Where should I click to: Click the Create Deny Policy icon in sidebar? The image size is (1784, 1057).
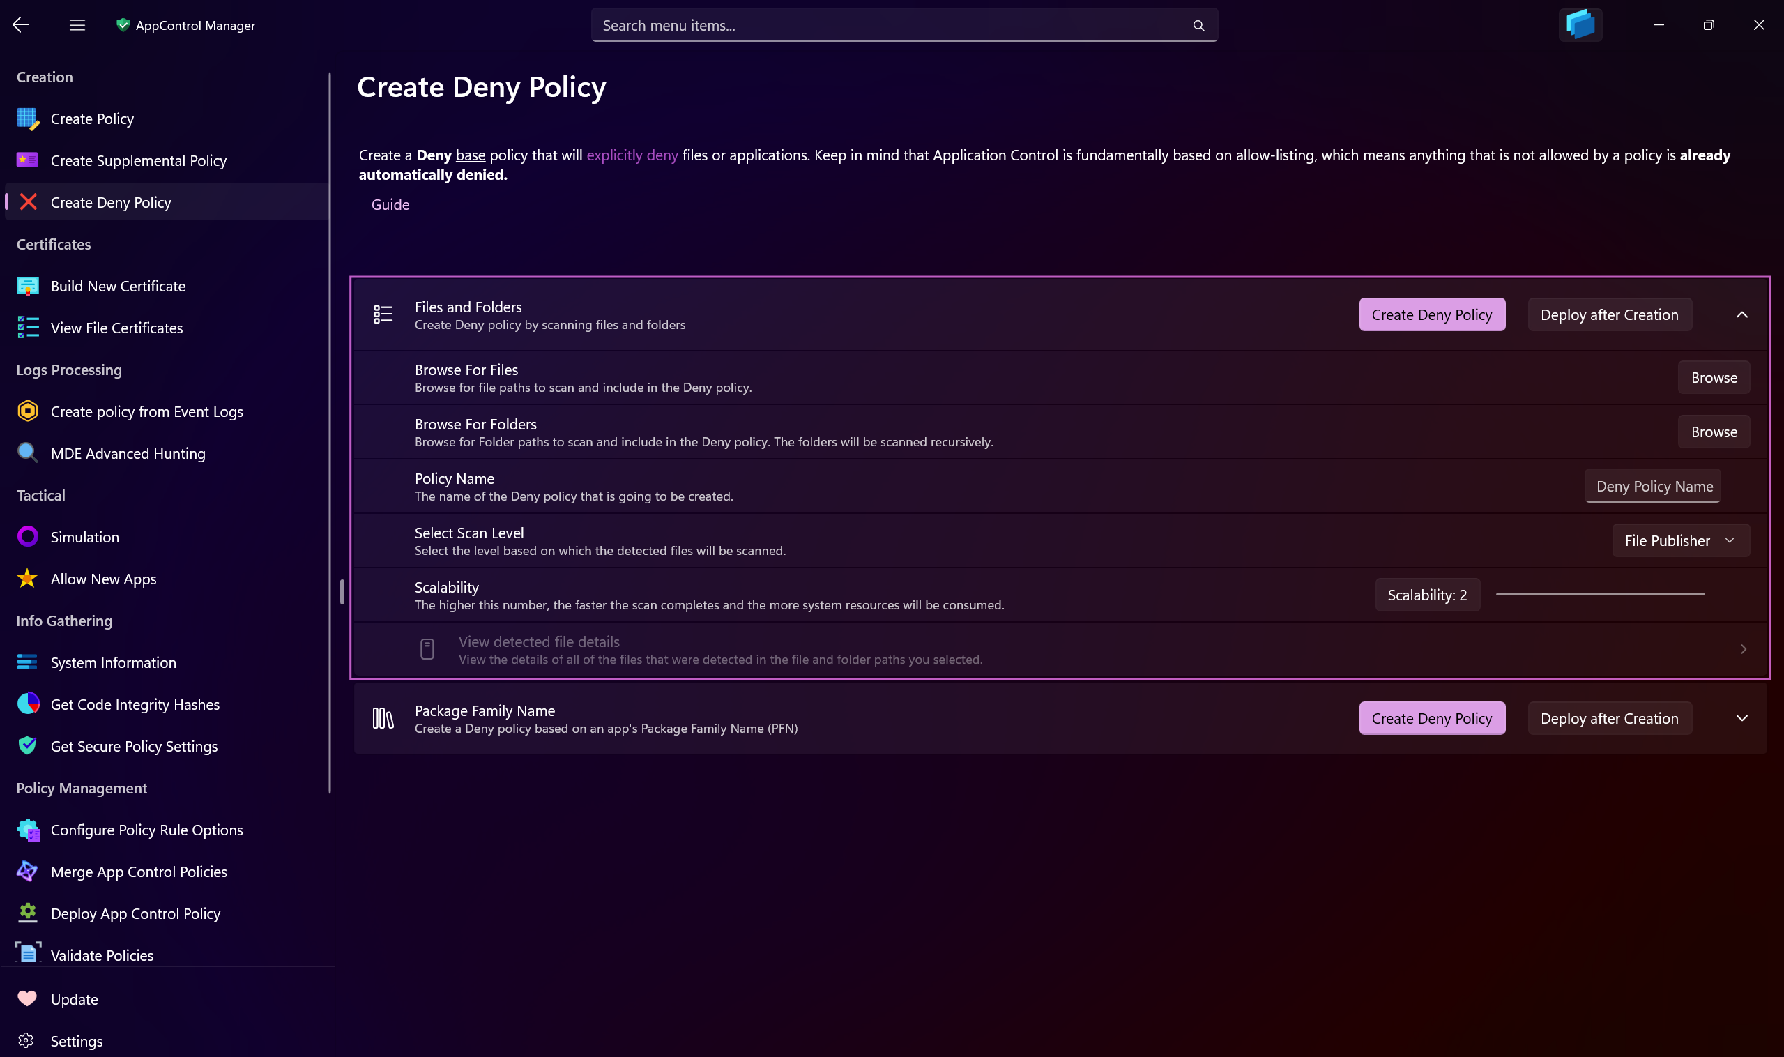pyautogui.click(x=28, y=201)
